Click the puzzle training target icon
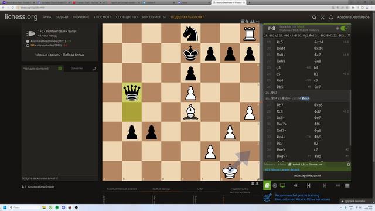375x211 pixels. [268, 198]
